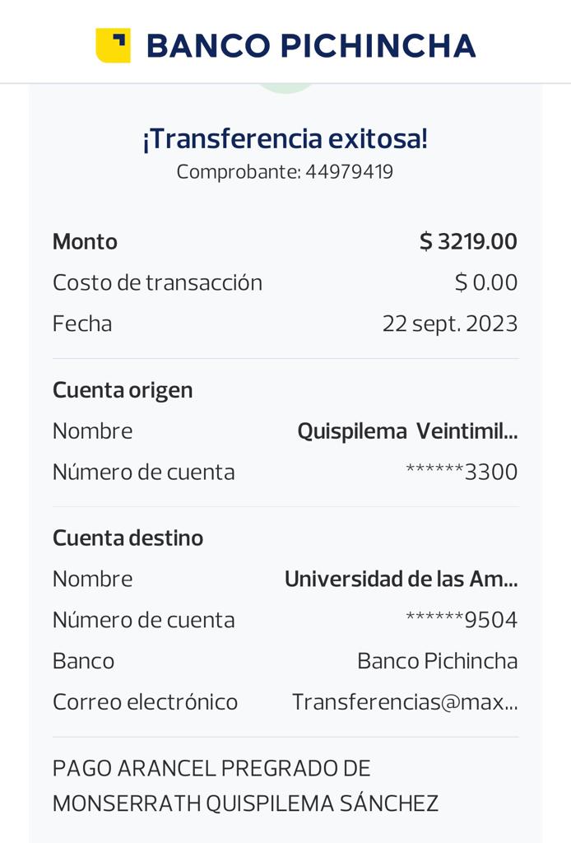Open the truncated email Transferencias@max...
Screen dimensions: 571x843
405,702
